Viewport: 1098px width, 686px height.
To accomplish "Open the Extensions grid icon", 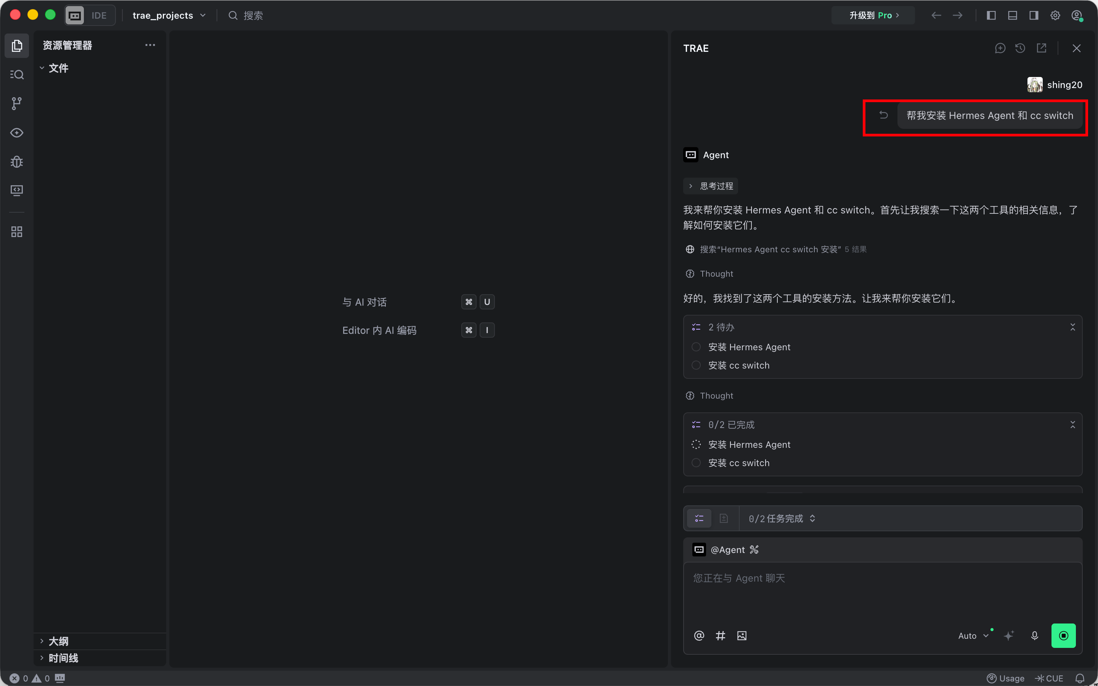I will tap(17, 232).
